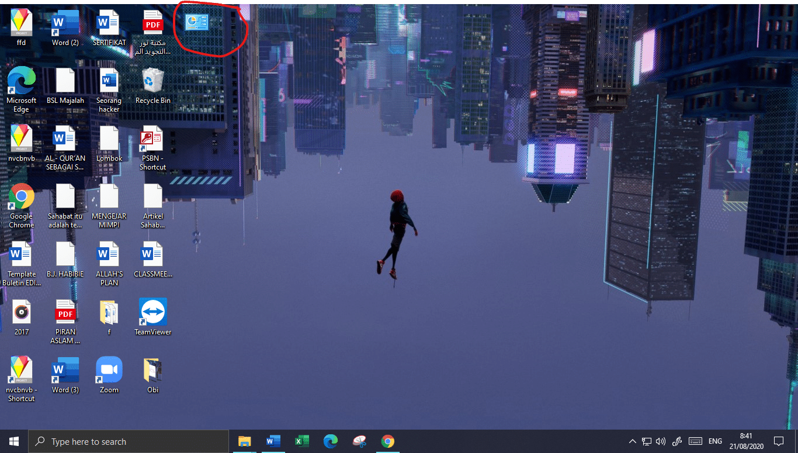798x453 pixels.
Task: Select the nvcbnvb project icon
Action: click(21, 143)
